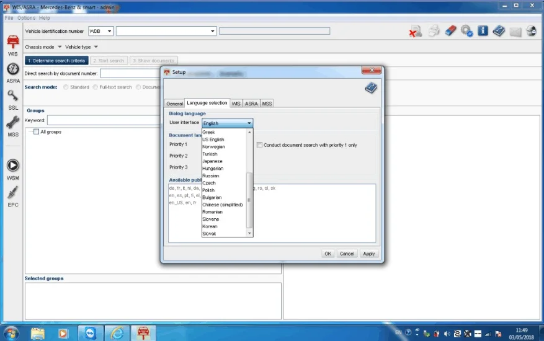This screenshot has width=544, height=341.
Task: Click language list scroll-up arrow
Action: click(x=249, y=132)
